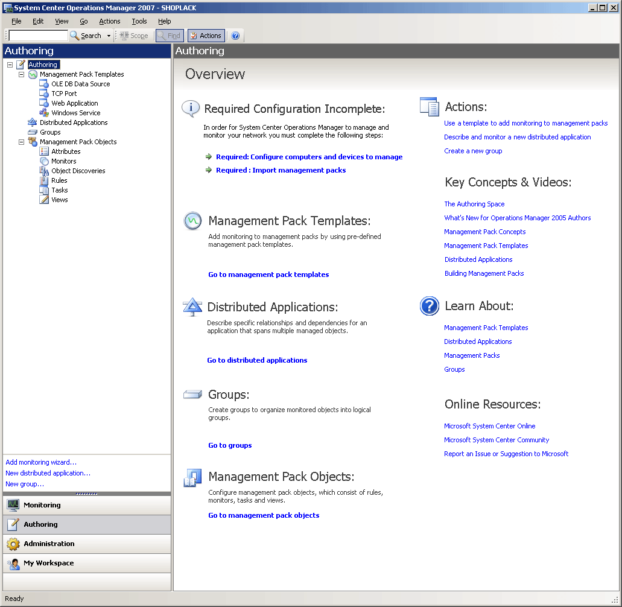Collapse the Management Pack Objects node
The image size is (622, 607).
[22, 142]
